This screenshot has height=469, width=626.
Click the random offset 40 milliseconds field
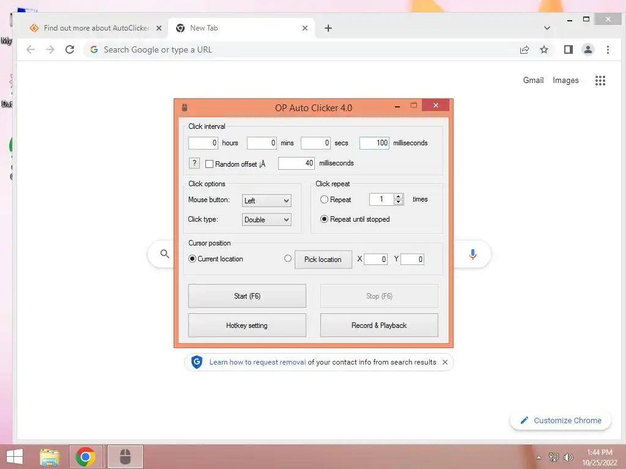click(296, 163)
